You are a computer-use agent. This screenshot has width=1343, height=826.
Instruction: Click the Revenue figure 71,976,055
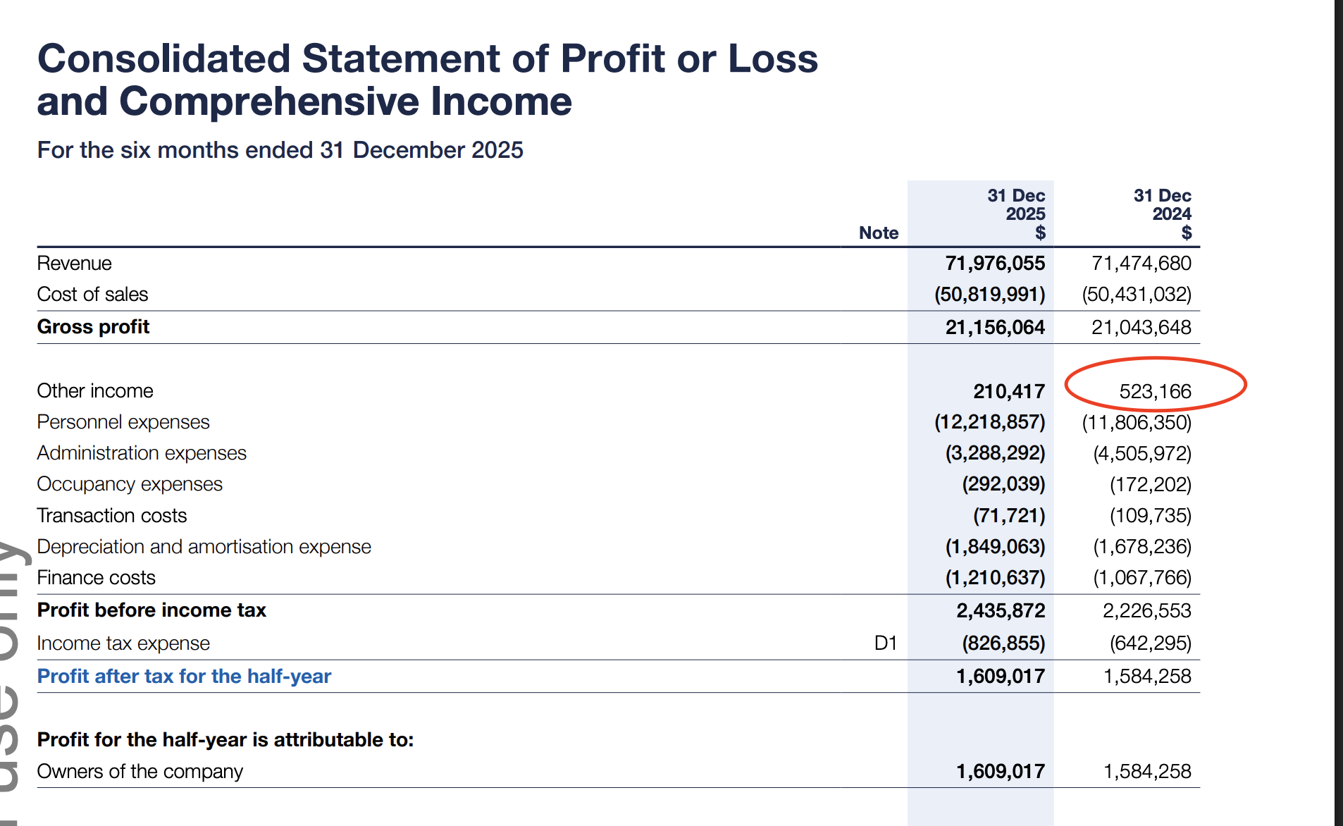(x=994, y=263)
